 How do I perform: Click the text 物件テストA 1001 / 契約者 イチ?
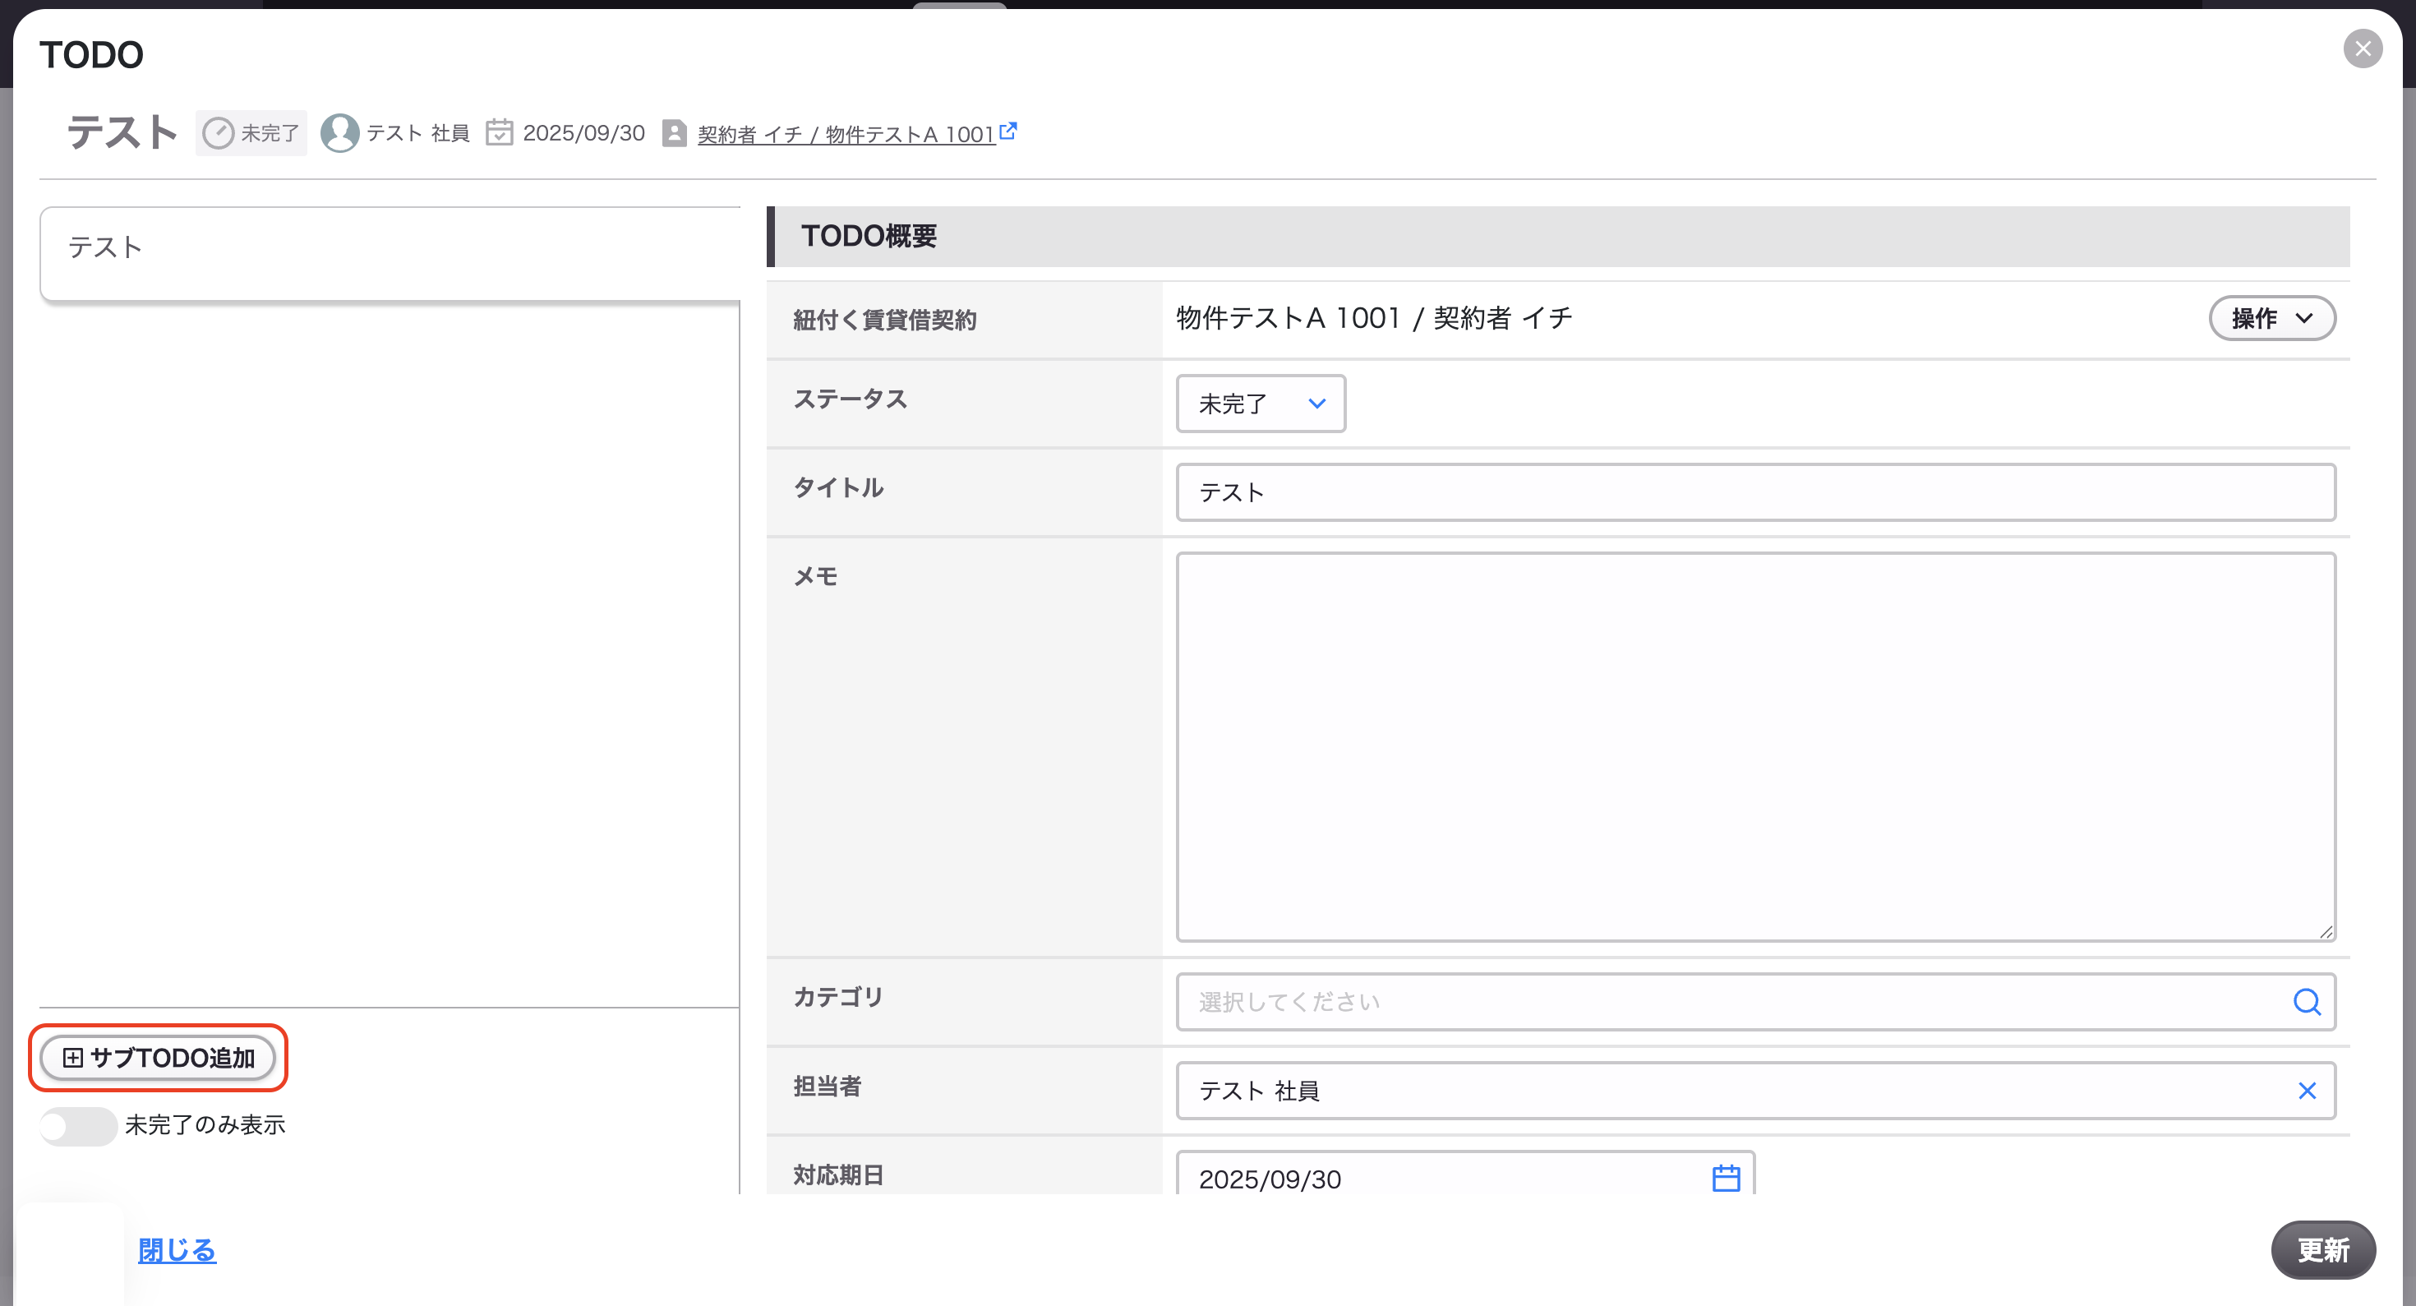(x=1374, y=318)
